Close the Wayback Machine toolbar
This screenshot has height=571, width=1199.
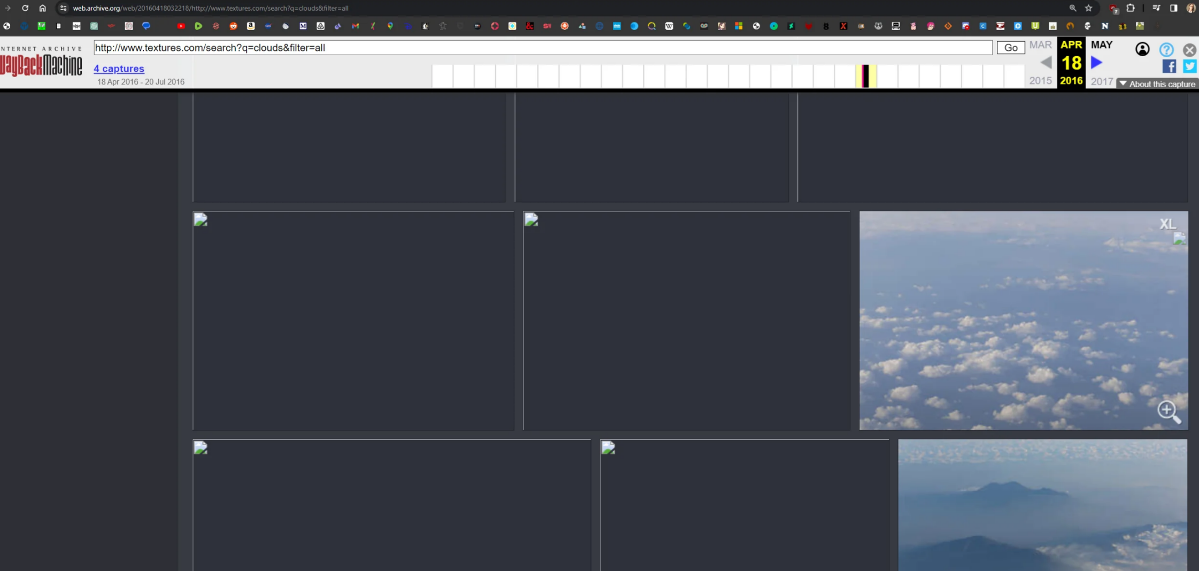(x=1189, y=50)
